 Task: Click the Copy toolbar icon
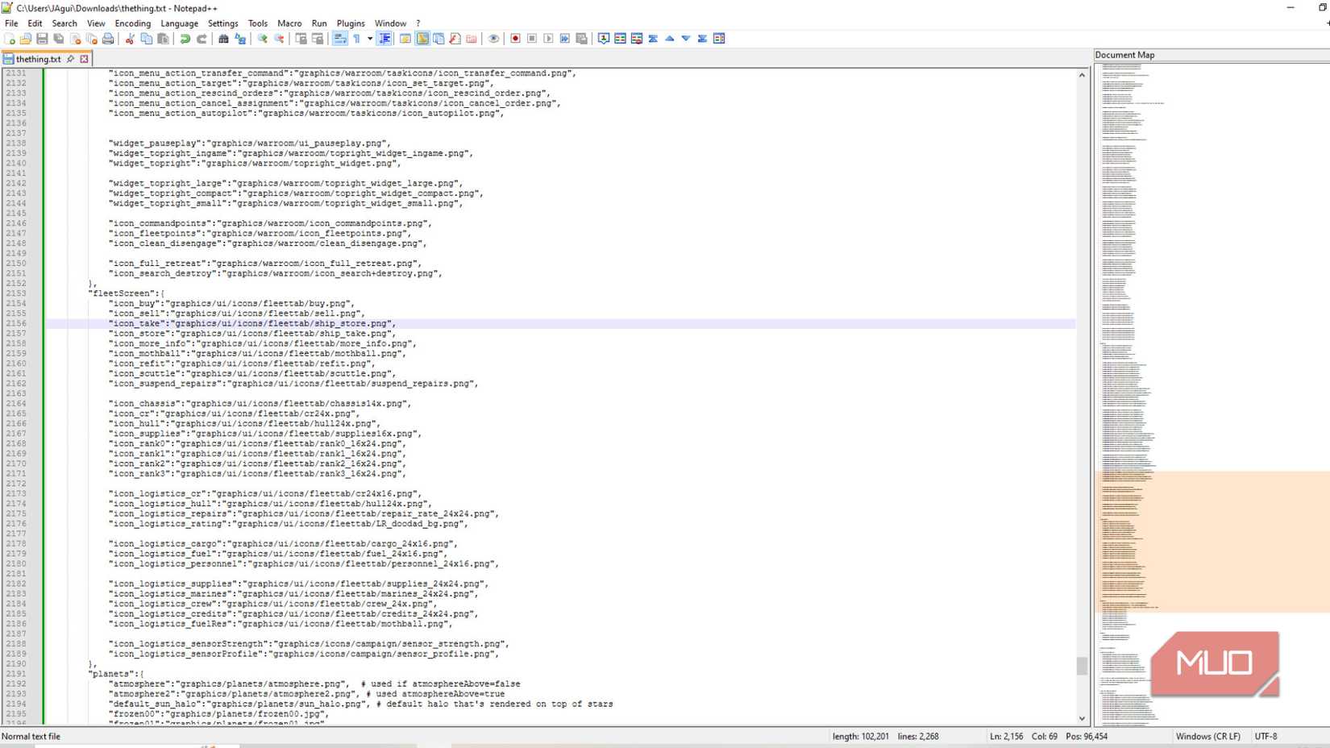pos(146,39)
